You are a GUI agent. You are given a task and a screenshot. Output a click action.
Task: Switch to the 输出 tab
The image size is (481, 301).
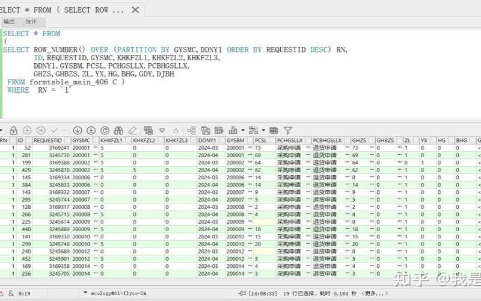point(9,22)
